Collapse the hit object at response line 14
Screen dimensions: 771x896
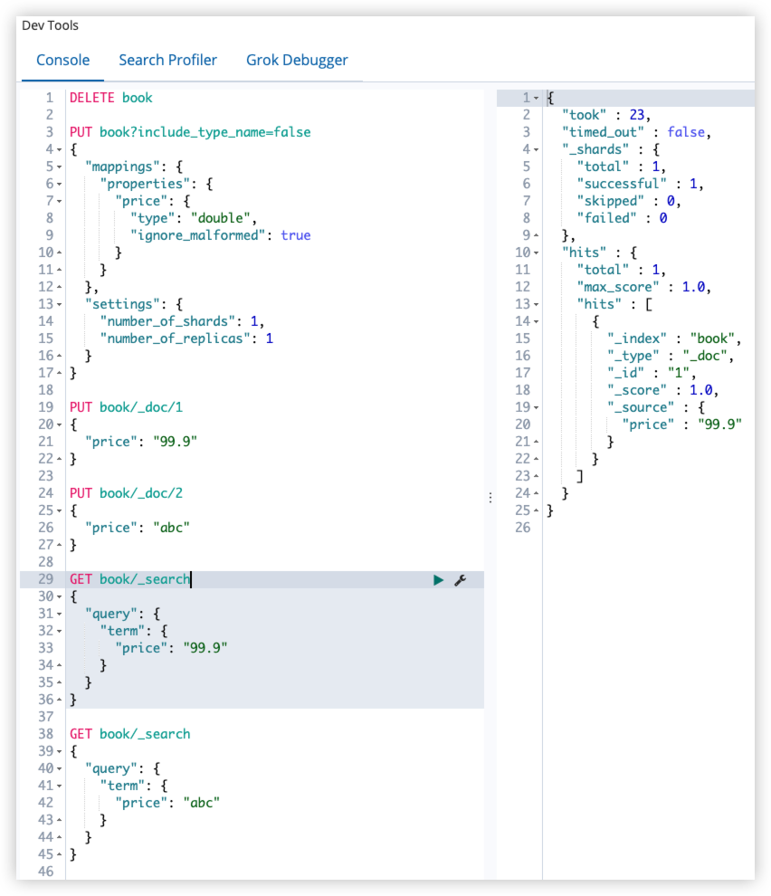(536, 321)
